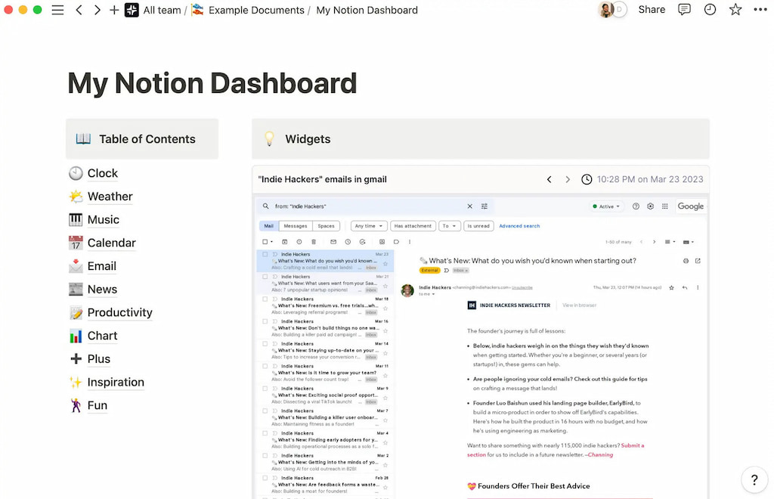The width and height of the screenshot is (774, 499).
Task: Archive emails using the archive icon
Action: 284,242
